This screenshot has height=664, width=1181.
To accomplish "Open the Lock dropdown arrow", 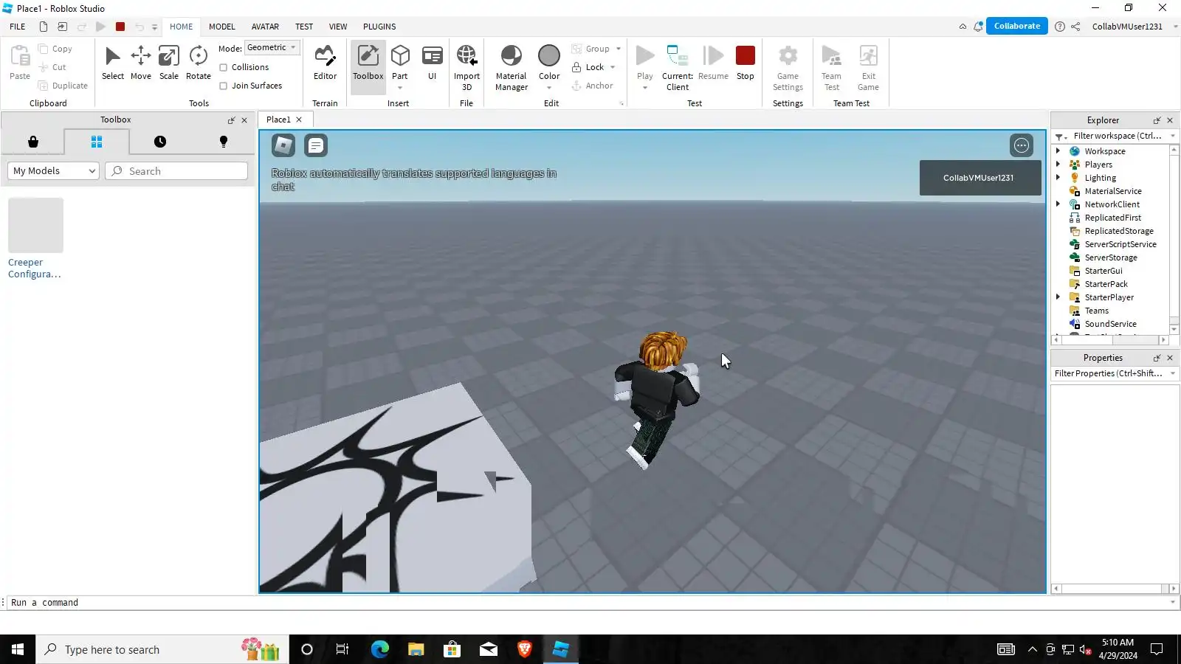I will pyautogui.click(x=613, y=67).
